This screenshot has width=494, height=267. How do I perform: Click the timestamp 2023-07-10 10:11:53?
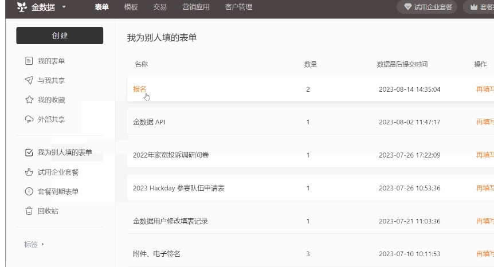pyautogui.click(x=410, y=254)
